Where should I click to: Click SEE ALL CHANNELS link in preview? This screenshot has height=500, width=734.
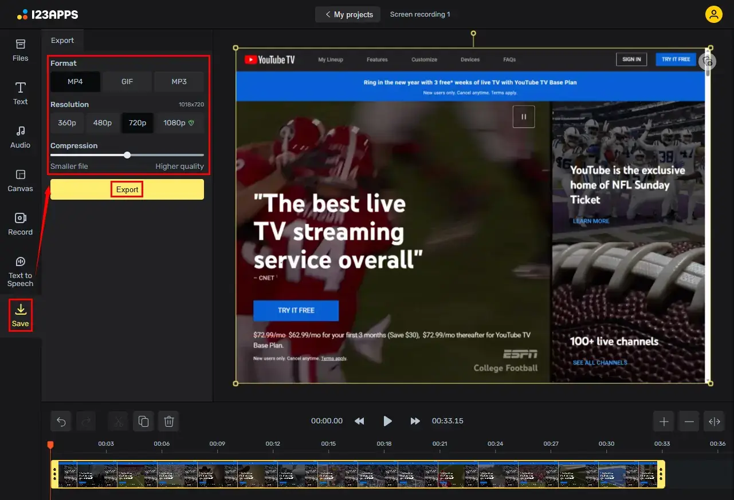tap(600, 363)
